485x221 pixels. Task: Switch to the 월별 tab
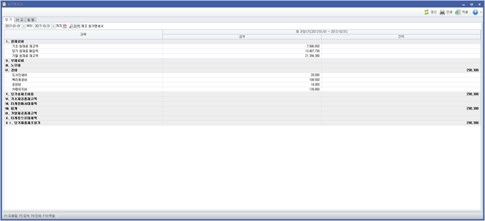(31, 19)
